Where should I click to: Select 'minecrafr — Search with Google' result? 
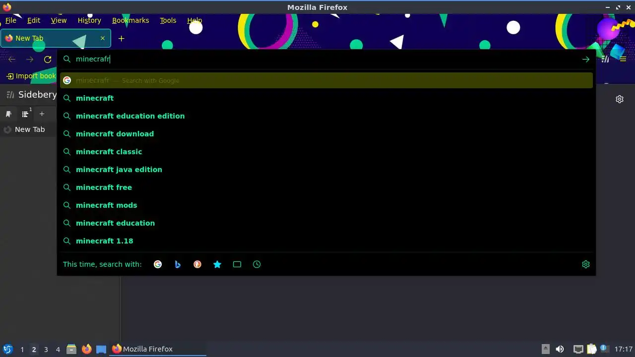click(x=326, y=80)
